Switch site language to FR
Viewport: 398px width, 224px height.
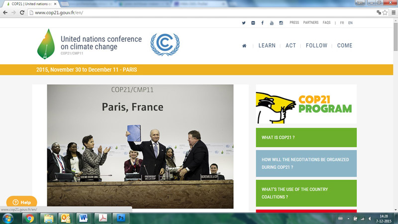pos(342,23)
